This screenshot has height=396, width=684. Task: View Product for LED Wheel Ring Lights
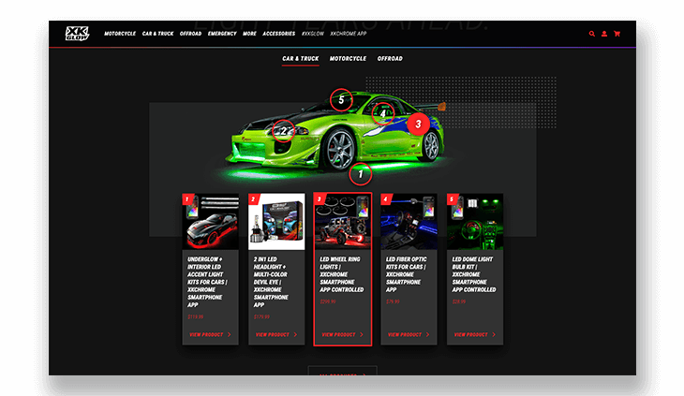[x=343, y=334]
